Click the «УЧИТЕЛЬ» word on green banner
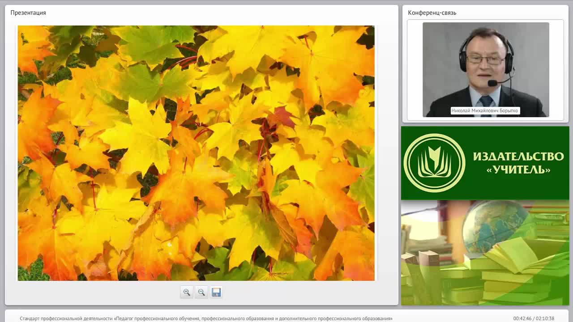The width and height of the screenshot is (573, 322). [518, 169]
